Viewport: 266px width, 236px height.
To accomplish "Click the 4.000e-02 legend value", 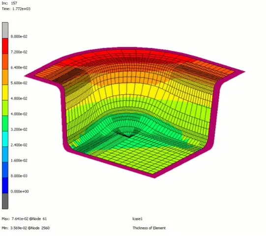I will [x=19, y=114].
